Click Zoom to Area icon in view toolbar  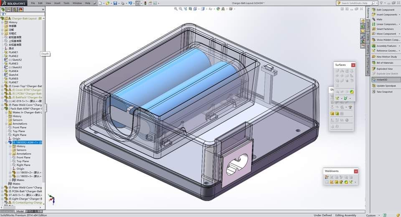(x=180, y=9)
